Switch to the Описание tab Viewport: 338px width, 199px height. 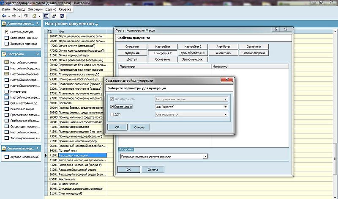pos(132,47)
